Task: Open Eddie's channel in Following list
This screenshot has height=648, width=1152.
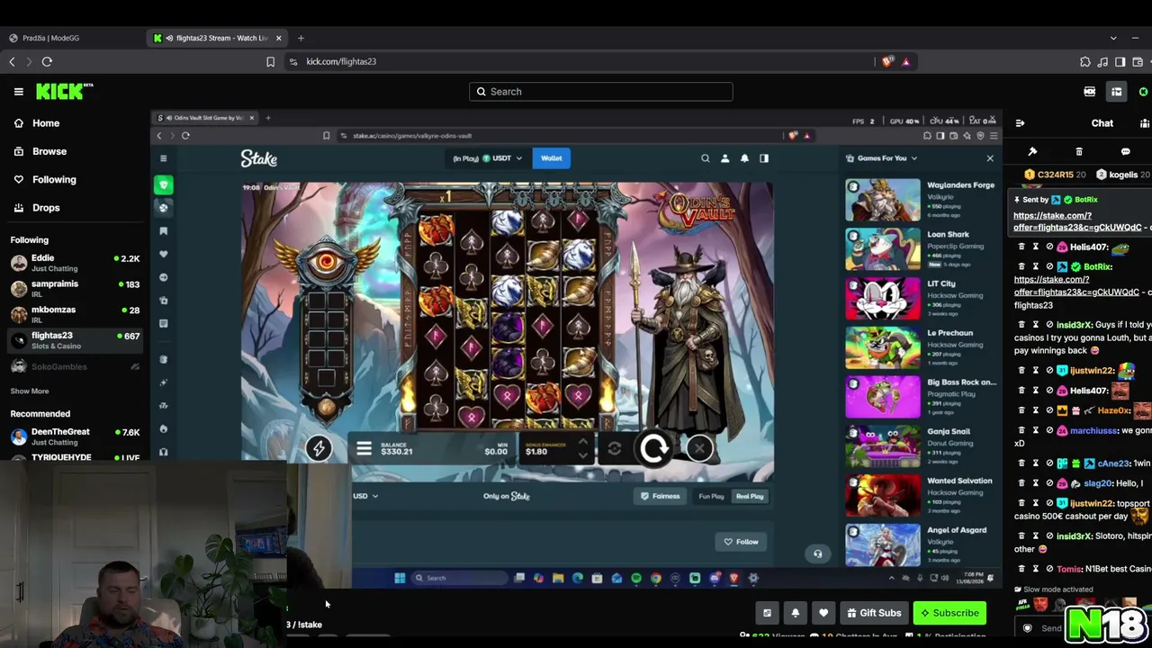Action: 75,263
